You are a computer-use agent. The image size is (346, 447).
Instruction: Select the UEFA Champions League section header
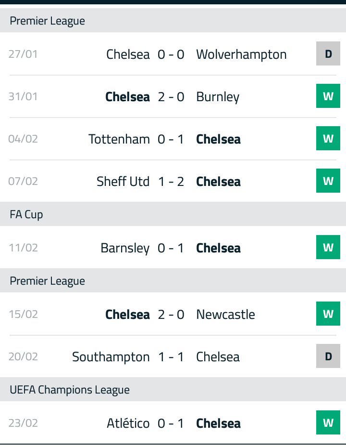click(x=173, y=389)
